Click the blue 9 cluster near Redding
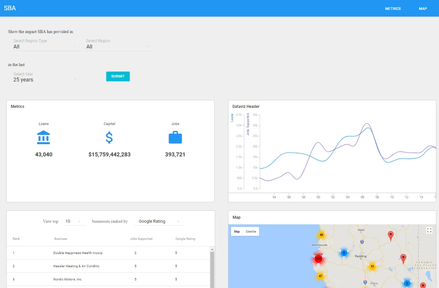Screen dimensions: 439x288 coord(344,253)
